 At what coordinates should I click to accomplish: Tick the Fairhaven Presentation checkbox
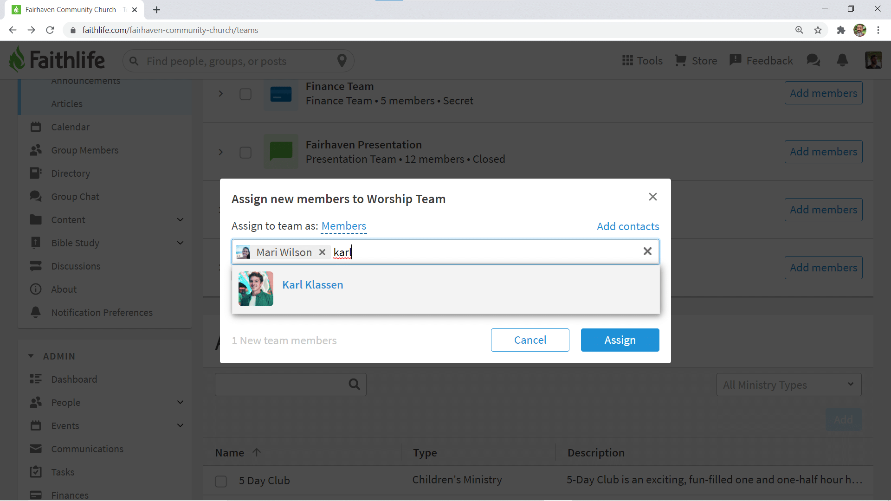(x=245, y=153)
